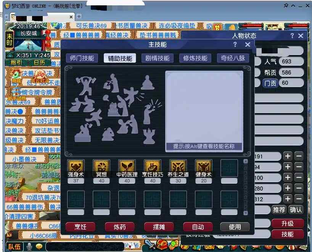This screenshot has width=312, height=252.
Task: Open help in 主技能 window
Action: tap(235, 44)
